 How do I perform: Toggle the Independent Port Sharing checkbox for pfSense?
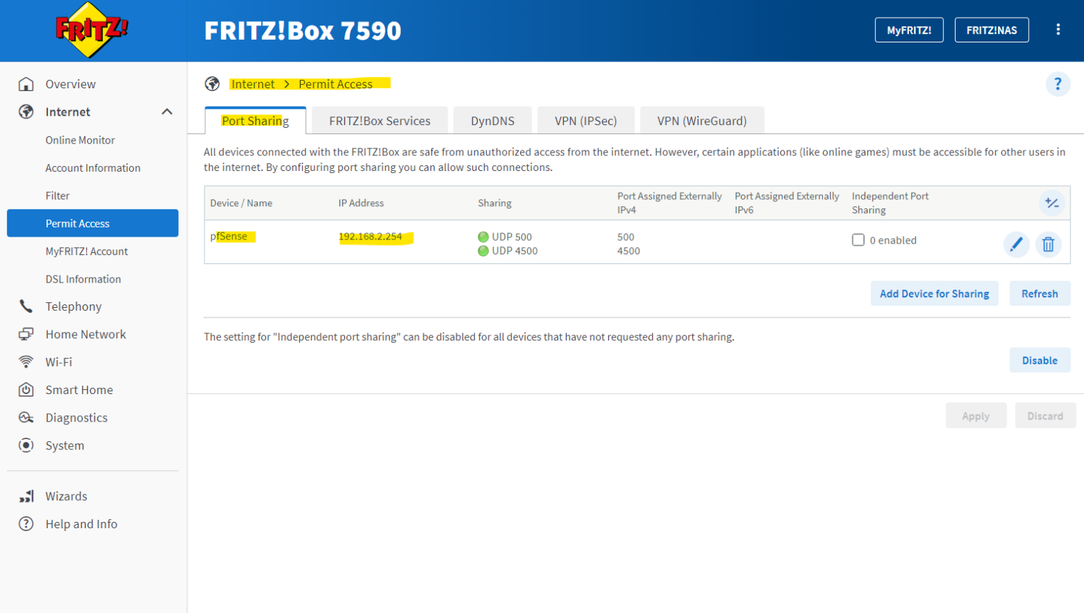(x=858, y=240)
